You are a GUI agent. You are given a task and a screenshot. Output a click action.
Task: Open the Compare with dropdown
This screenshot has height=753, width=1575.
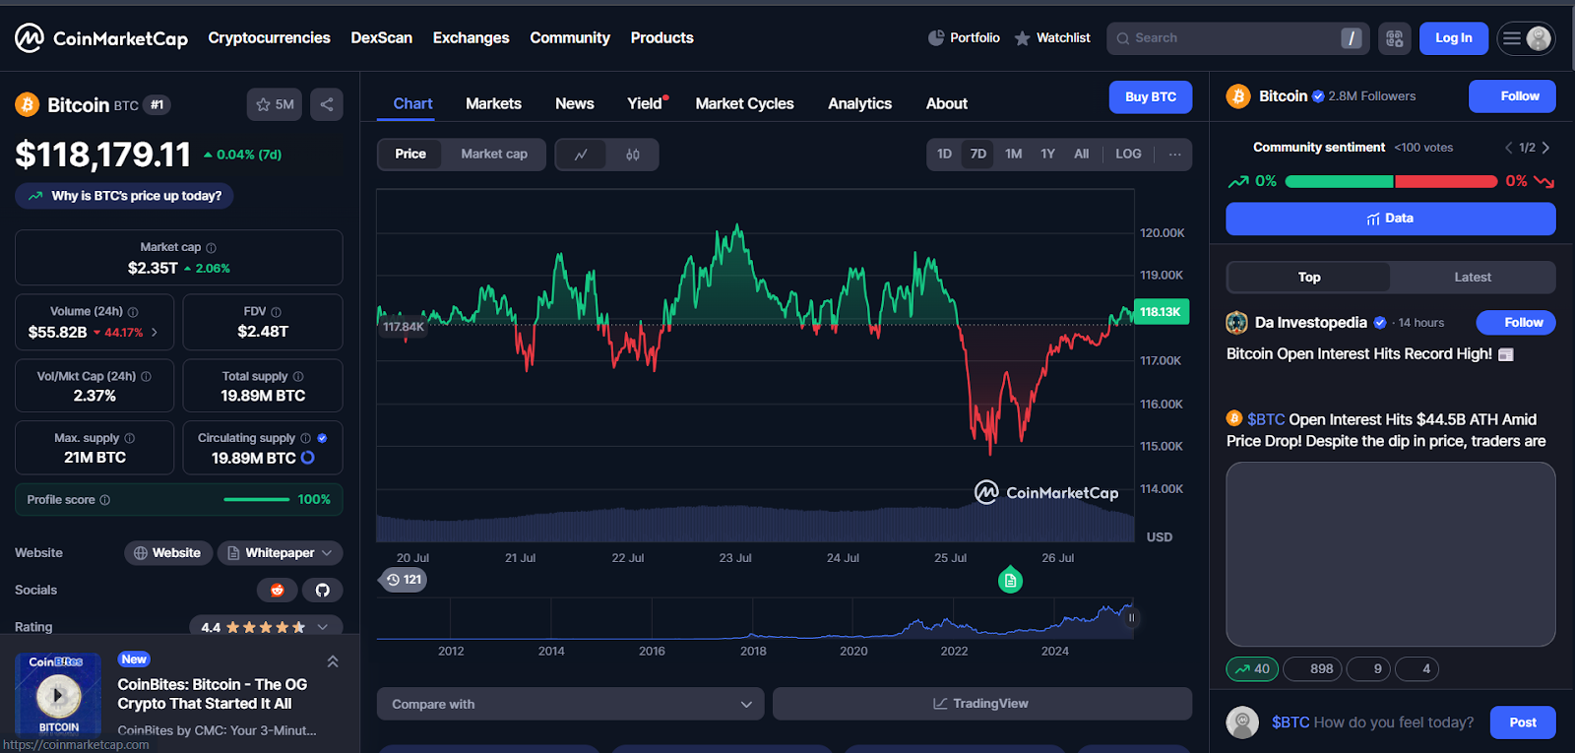click(571, 704)
